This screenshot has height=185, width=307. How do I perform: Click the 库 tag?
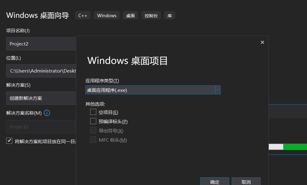pyautogui.click(x=170, y=15)
